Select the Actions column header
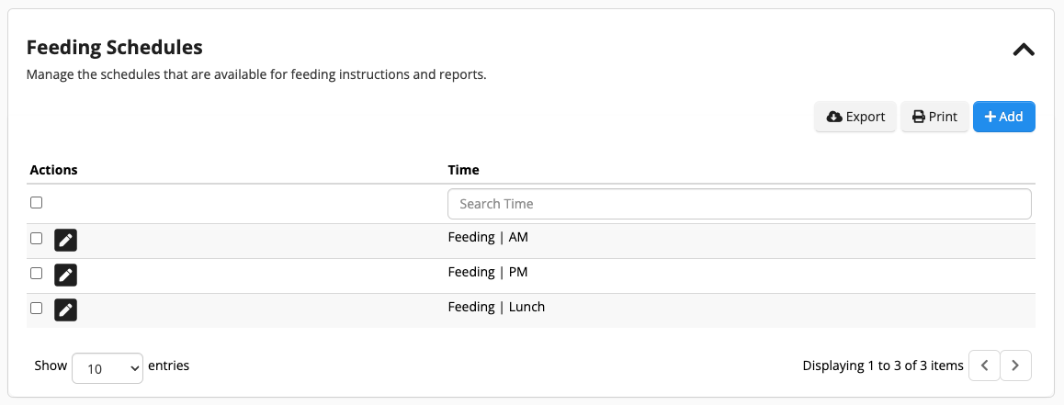 tap(53, 170)
